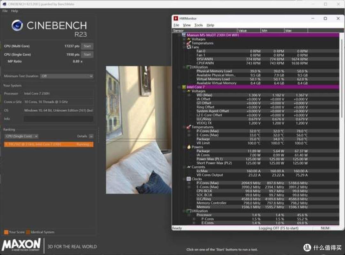Screen dimensions: 345x255
Task: Click the Currents icon
Action: click(188, 167)
